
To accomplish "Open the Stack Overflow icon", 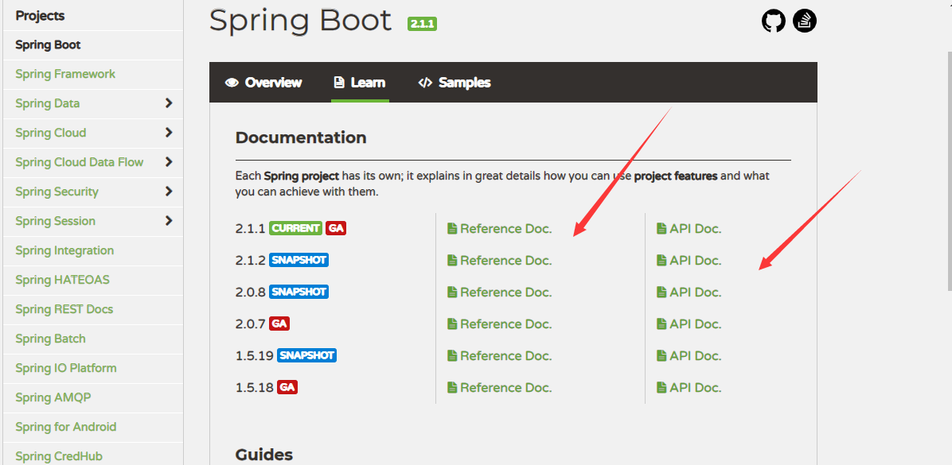I will [x=805, y=21].
